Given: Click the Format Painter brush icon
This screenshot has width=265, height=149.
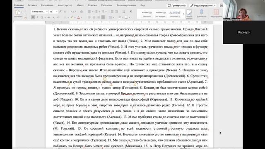Looking at the screenshot, I should coord(26,18).
